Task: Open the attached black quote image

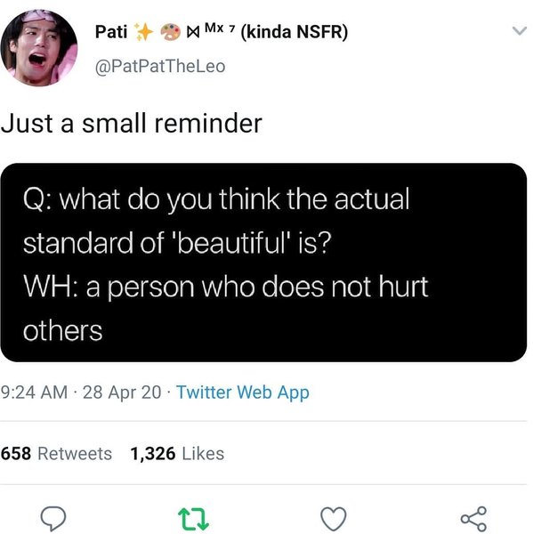Action: pyautogui.click(x=263, y=263)
